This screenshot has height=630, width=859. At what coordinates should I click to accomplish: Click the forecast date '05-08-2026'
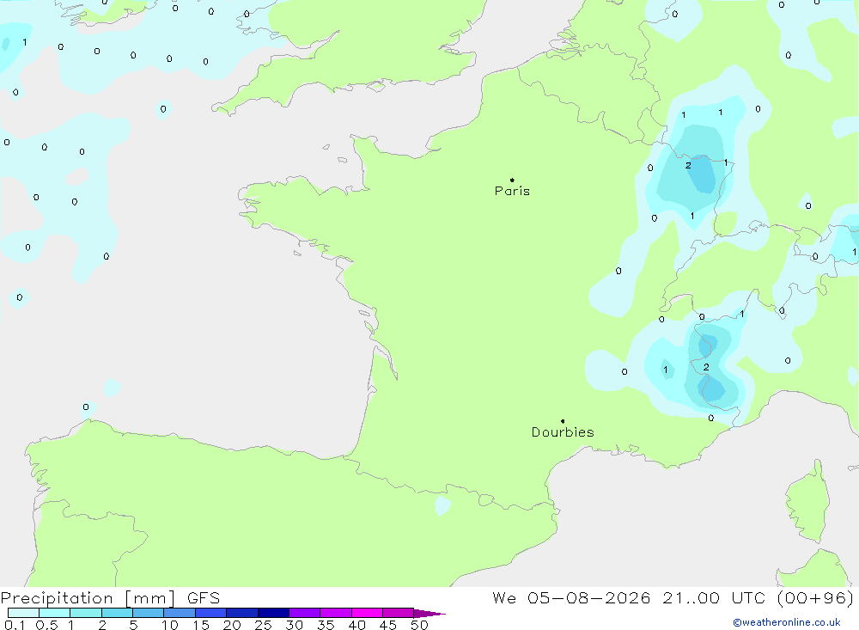click(x=589, y=598)
